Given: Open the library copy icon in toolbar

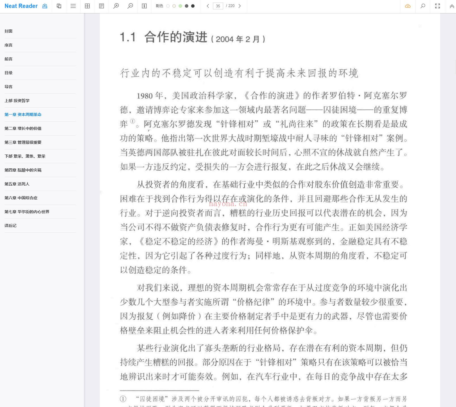Looking at the screenshot, I should click(59, 6).
